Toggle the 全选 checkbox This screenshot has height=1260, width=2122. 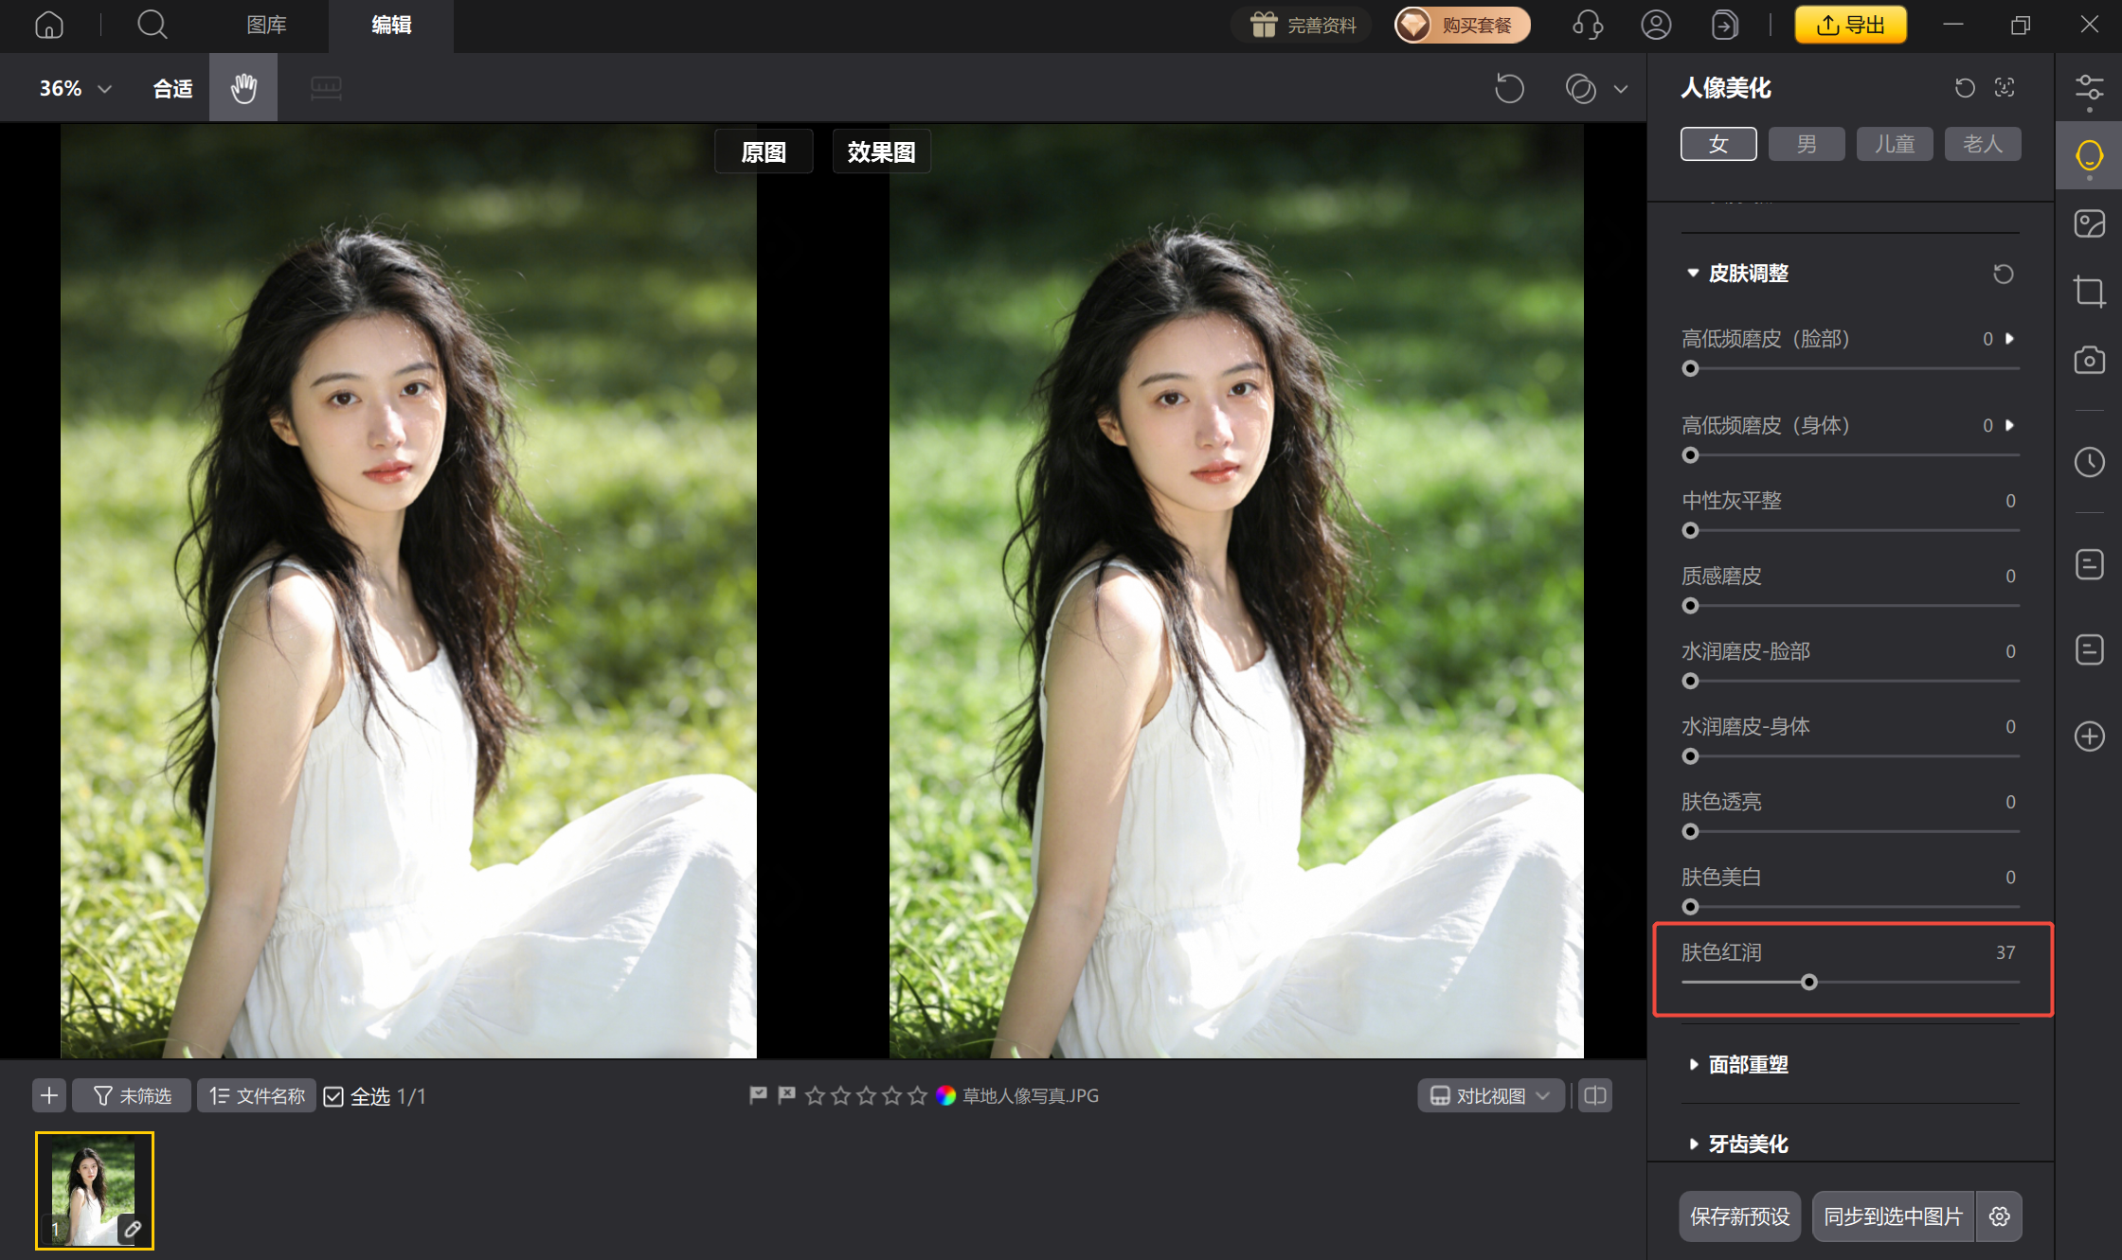333,1096
